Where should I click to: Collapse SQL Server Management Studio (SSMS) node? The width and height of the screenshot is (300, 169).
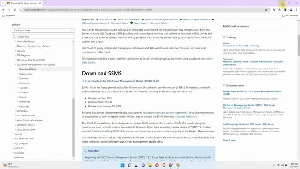15,65
